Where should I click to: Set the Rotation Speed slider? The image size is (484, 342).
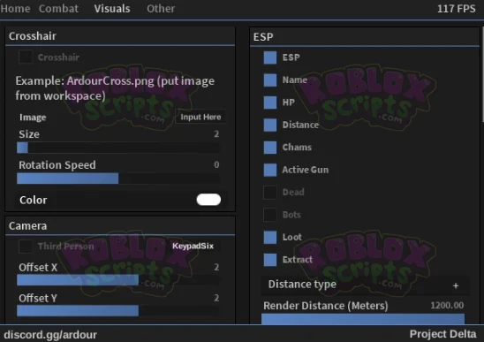(x=118, y=179)
